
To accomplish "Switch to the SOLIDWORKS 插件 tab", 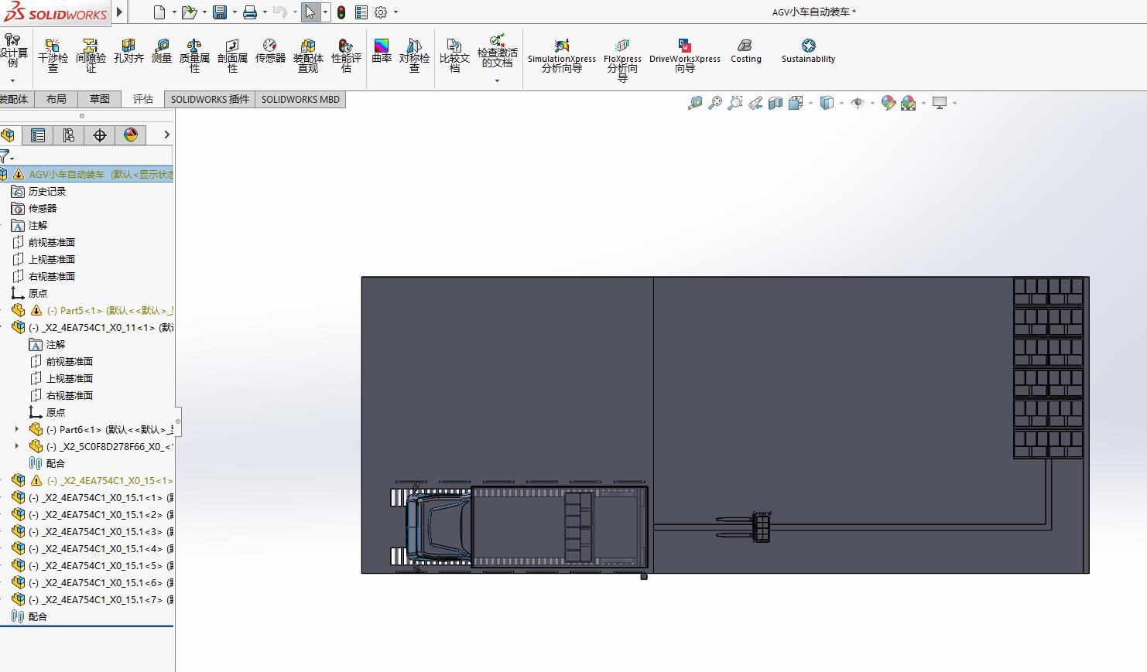I will click(x=210, y=99).
